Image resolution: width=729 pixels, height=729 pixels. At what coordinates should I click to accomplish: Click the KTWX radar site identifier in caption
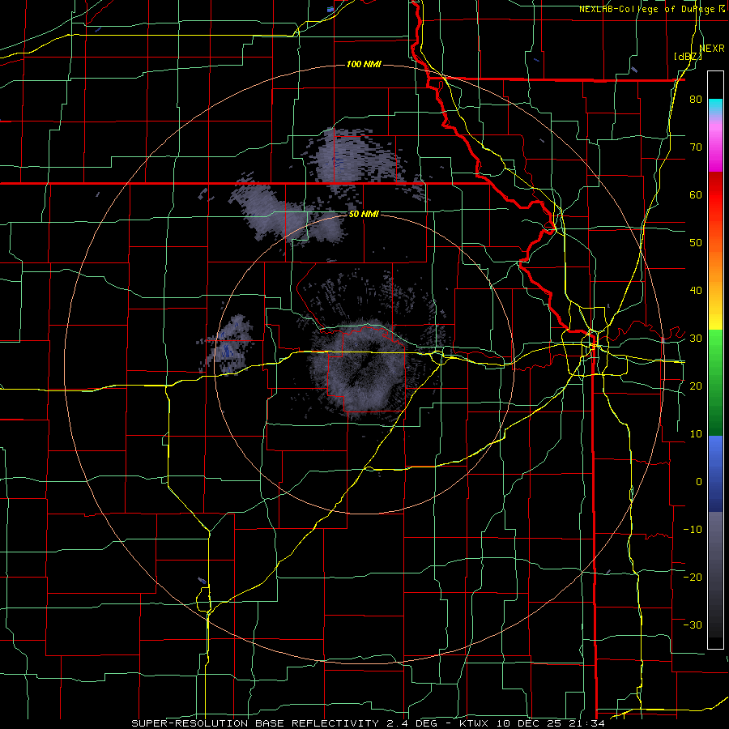pos(473,723)
